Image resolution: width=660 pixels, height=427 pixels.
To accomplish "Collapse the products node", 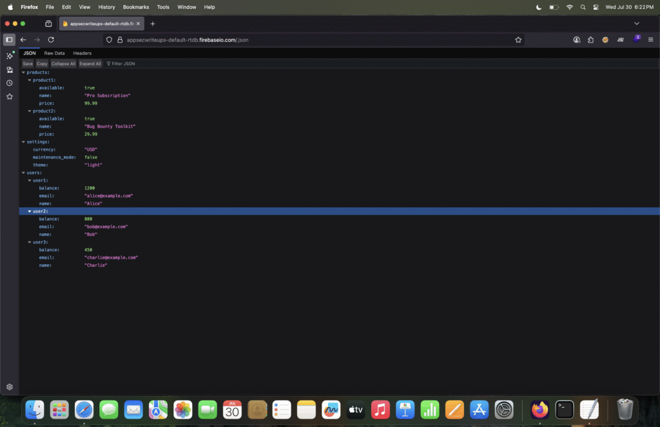I will click(24, 72).
